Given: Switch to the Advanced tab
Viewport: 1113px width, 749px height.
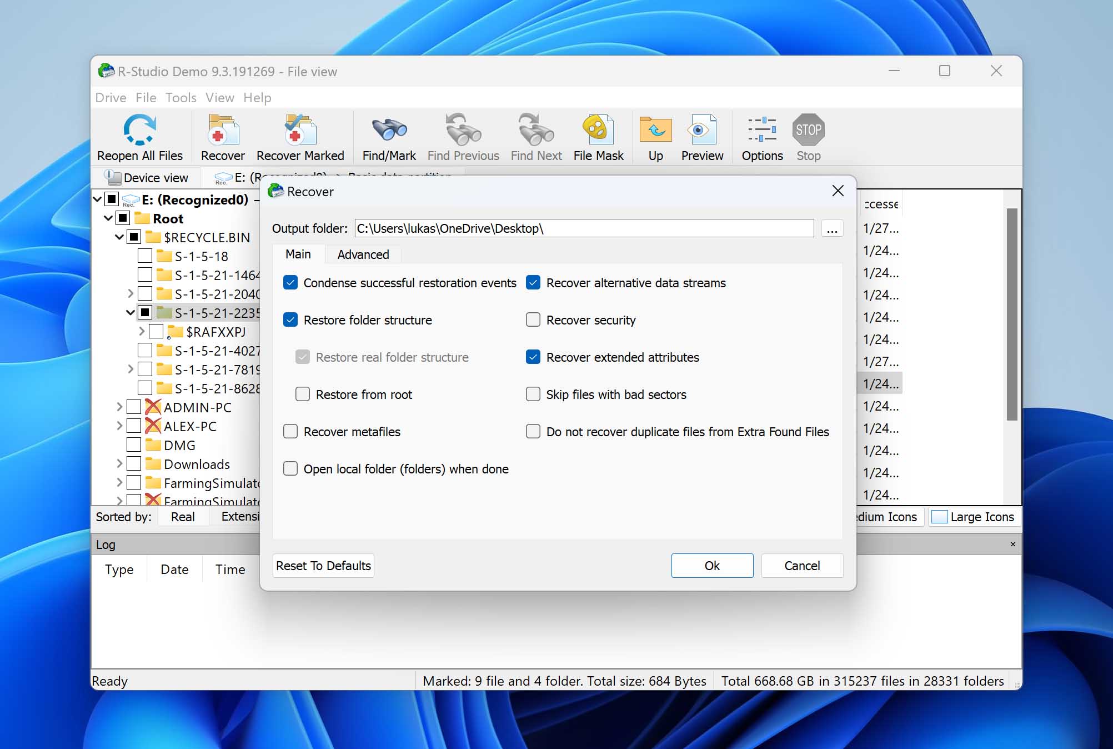Looking at the screenshot, I should pos(363,254).
